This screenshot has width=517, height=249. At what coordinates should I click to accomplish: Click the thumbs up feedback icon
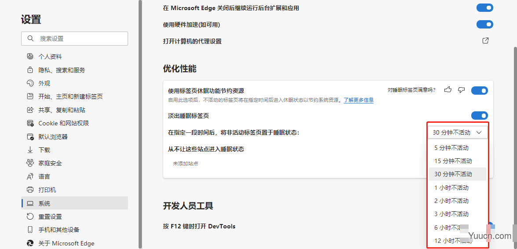click(x=447, y=90)
